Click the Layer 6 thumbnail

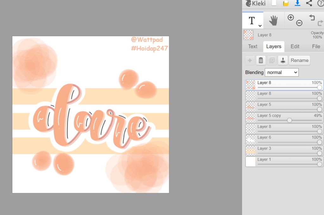point(251,140)
